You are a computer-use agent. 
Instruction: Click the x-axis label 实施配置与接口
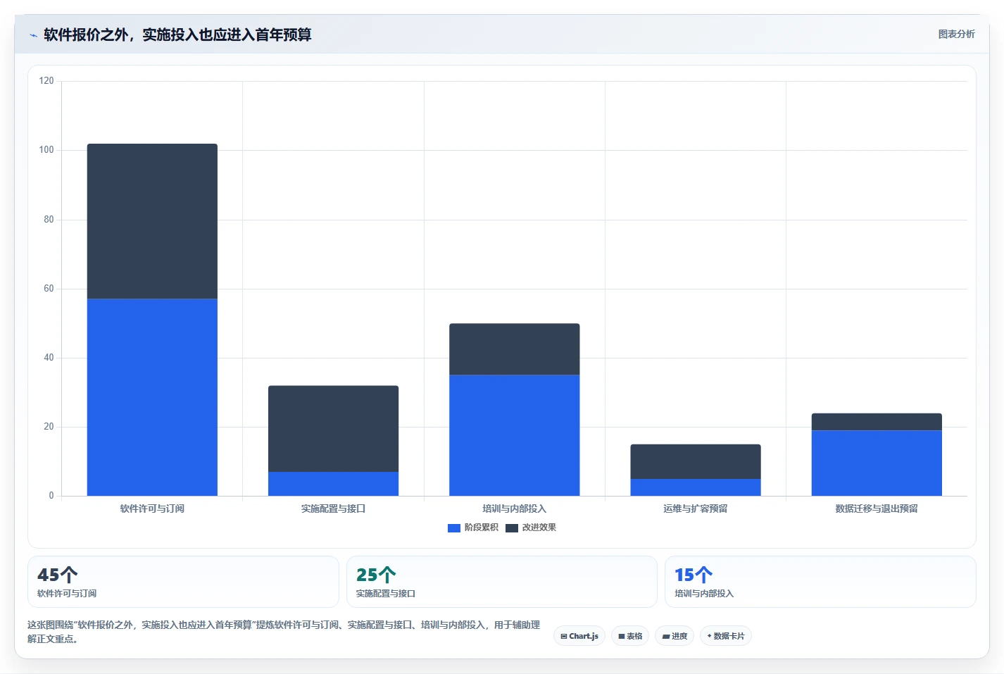click(x=333, y=508)
